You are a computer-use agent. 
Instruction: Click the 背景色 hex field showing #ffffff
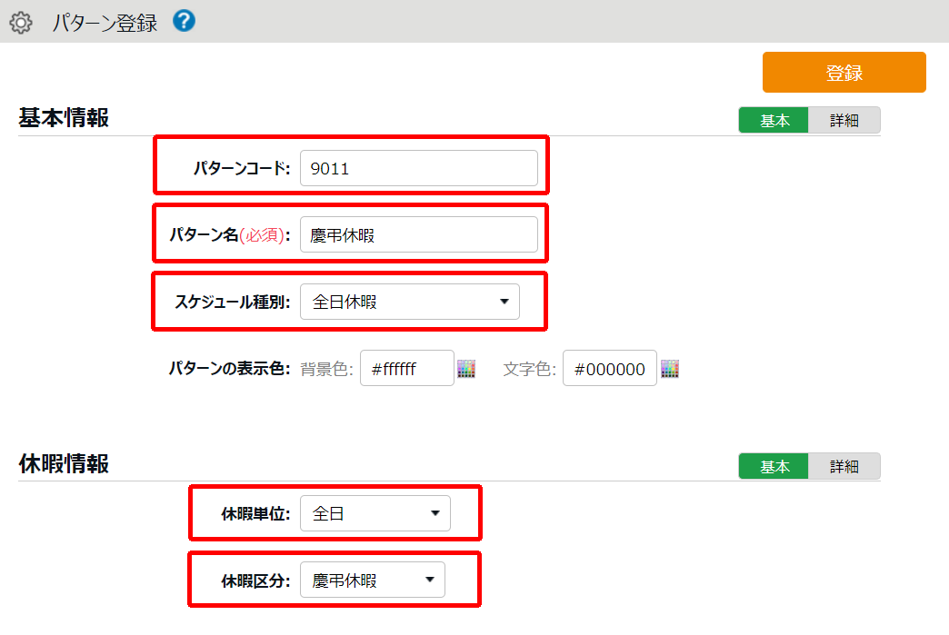(x=406, y=369)
